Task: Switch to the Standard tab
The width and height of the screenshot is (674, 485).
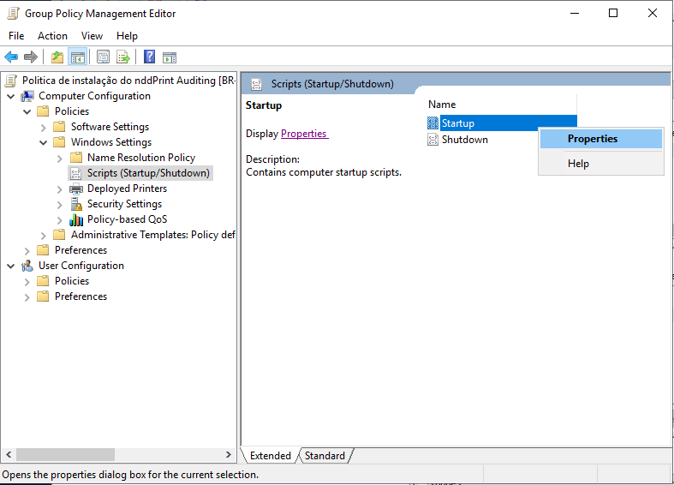Action: 325,456
